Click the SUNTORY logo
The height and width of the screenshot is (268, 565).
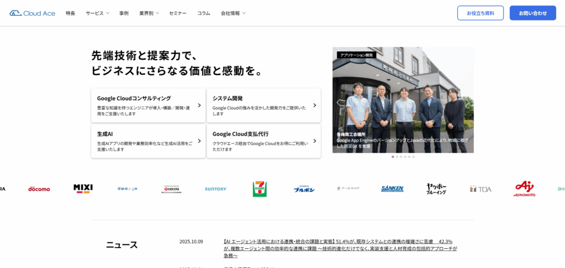point(215,189)
